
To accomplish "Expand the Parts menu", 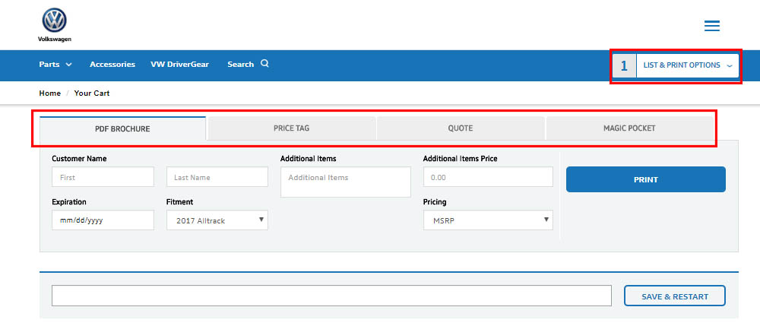I will [x=55, y=64].
